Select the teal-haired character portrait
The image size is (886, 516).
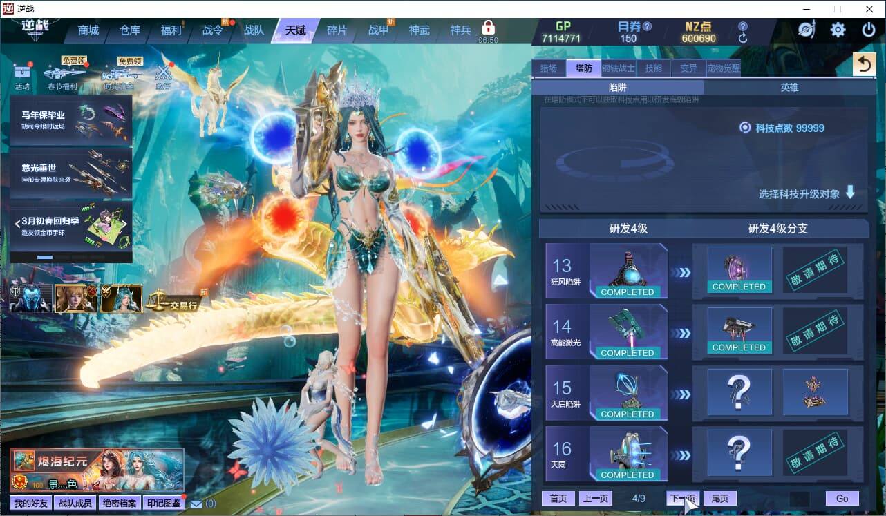click(x=121, y=298)
